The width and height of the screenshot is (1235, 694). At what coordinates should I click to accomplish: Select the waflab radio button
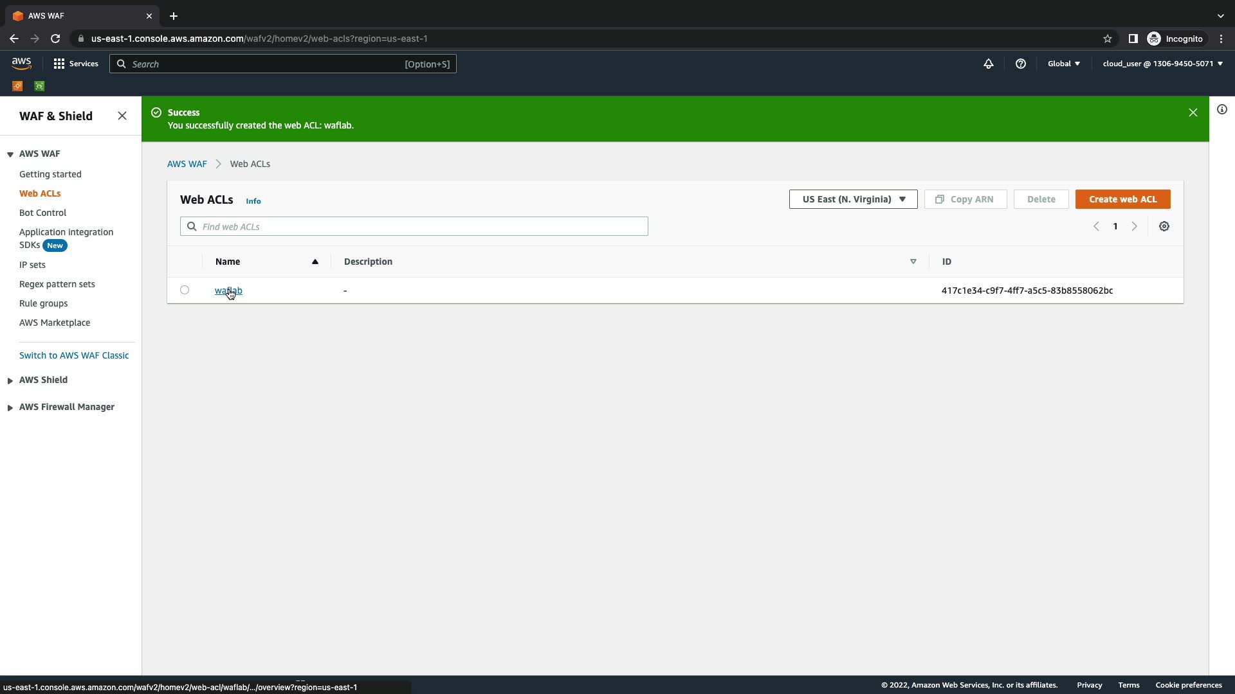coord(185,290)
